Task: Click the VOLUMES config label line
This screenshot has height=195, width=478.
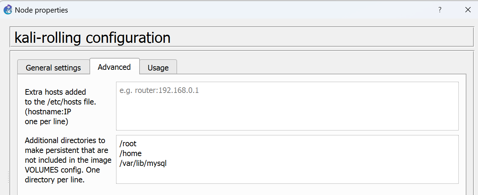Action: 62,170
